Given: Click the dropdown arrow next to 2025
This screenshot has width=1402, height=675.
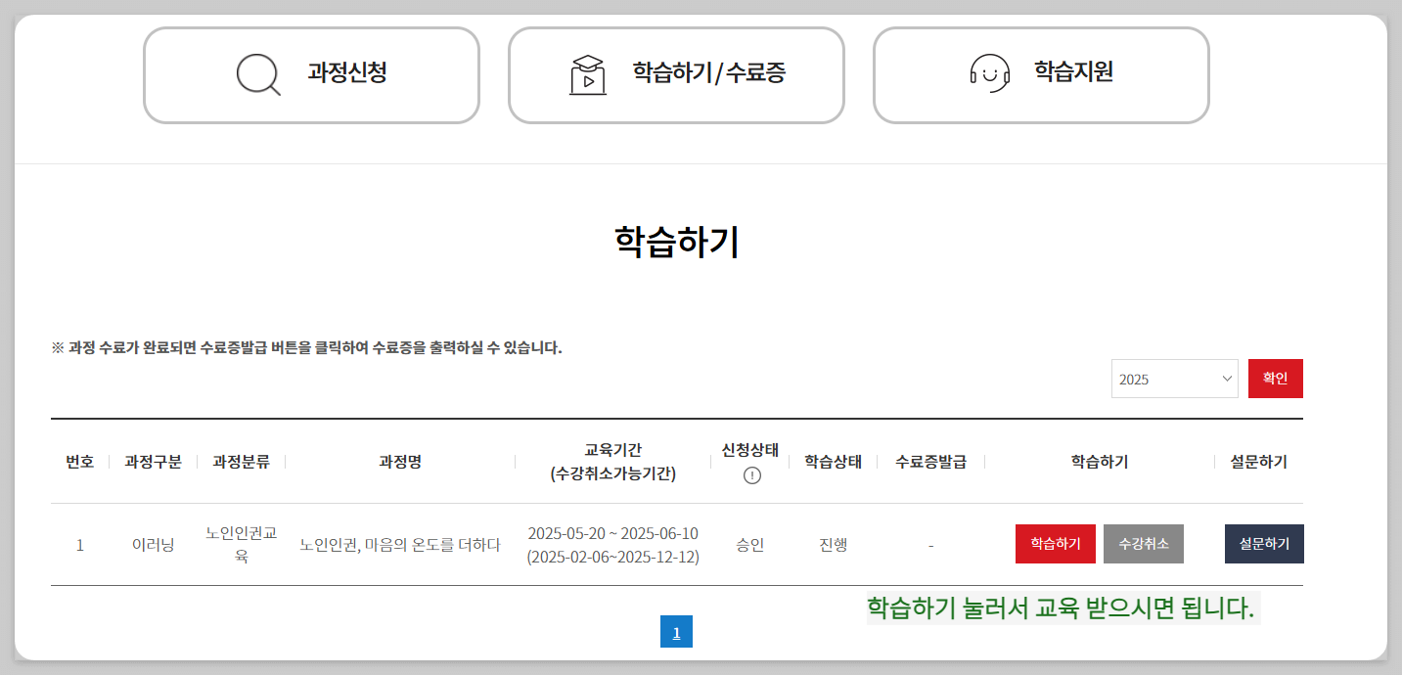Looking at the screenshot, I should point(1228,379).
